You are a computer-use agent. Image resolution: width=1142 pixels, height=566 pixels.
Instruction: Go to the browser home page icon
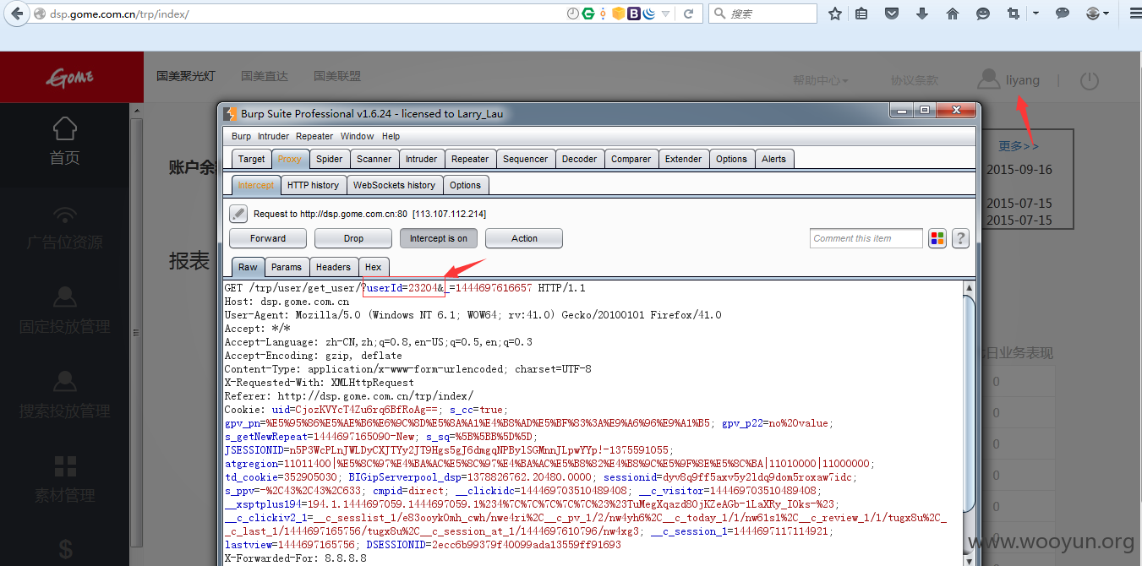pos(953,14)
